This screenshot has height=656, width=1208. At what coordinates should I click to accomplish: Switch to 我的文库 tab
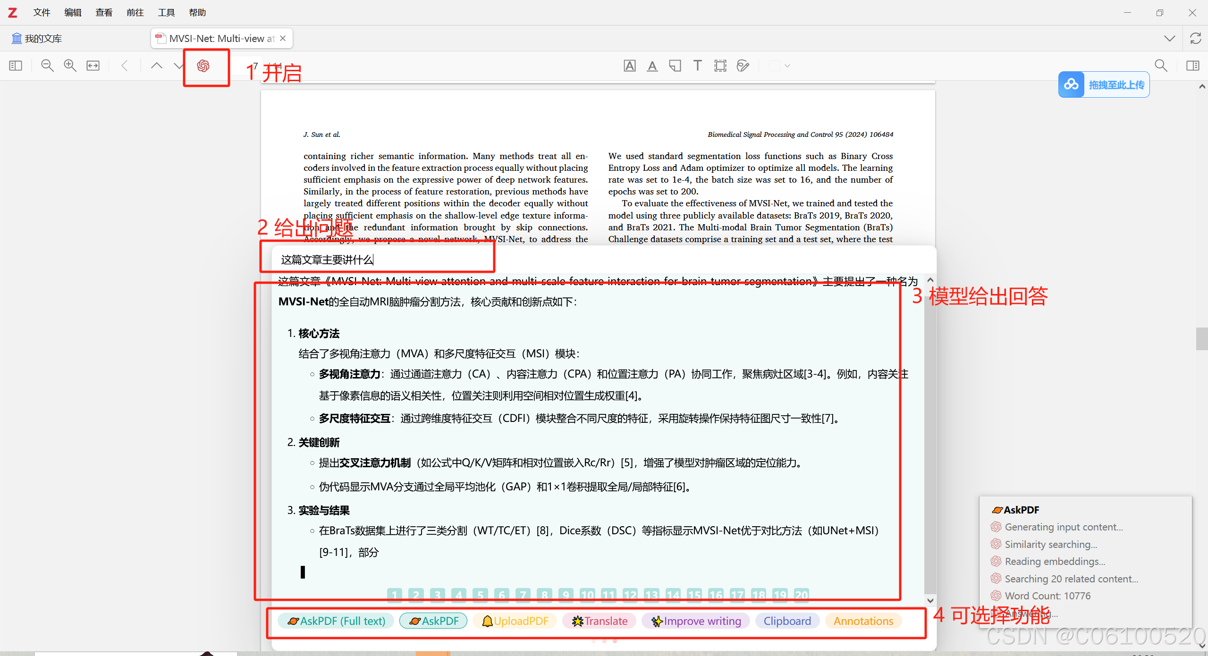pos(37,38)
